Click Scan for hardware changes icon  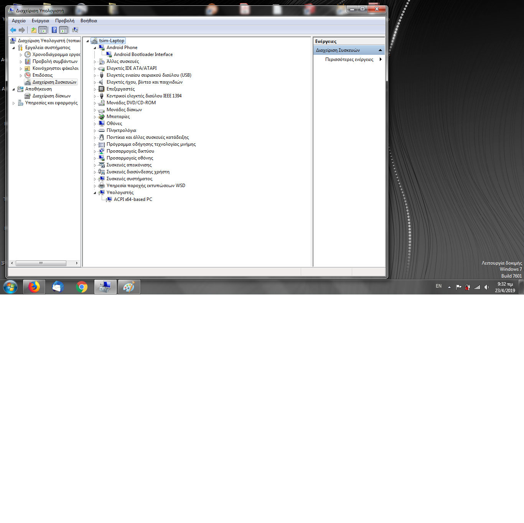(x=75, y=30)
